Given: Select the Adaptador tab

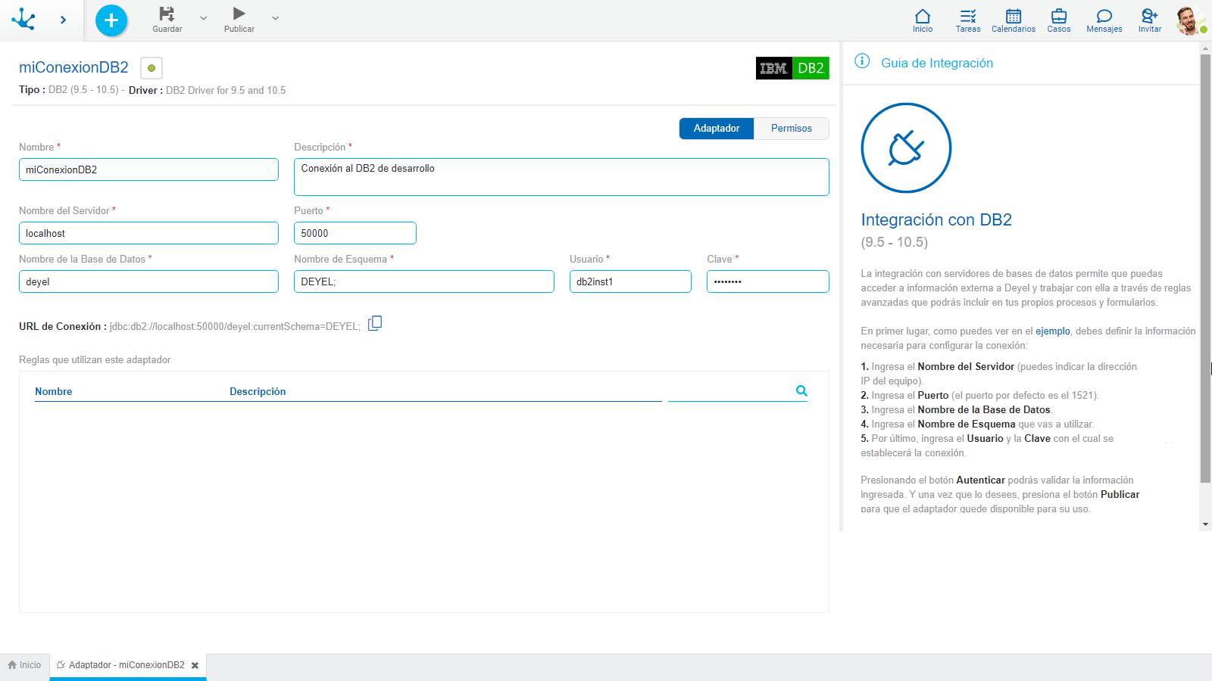Looking at the screenshot, I should coord(715,128).
